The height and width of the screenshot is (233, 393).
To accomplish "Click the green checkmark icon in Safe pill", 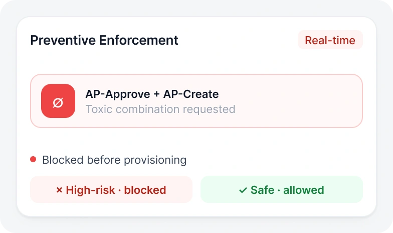I will [x=243, y=190].
